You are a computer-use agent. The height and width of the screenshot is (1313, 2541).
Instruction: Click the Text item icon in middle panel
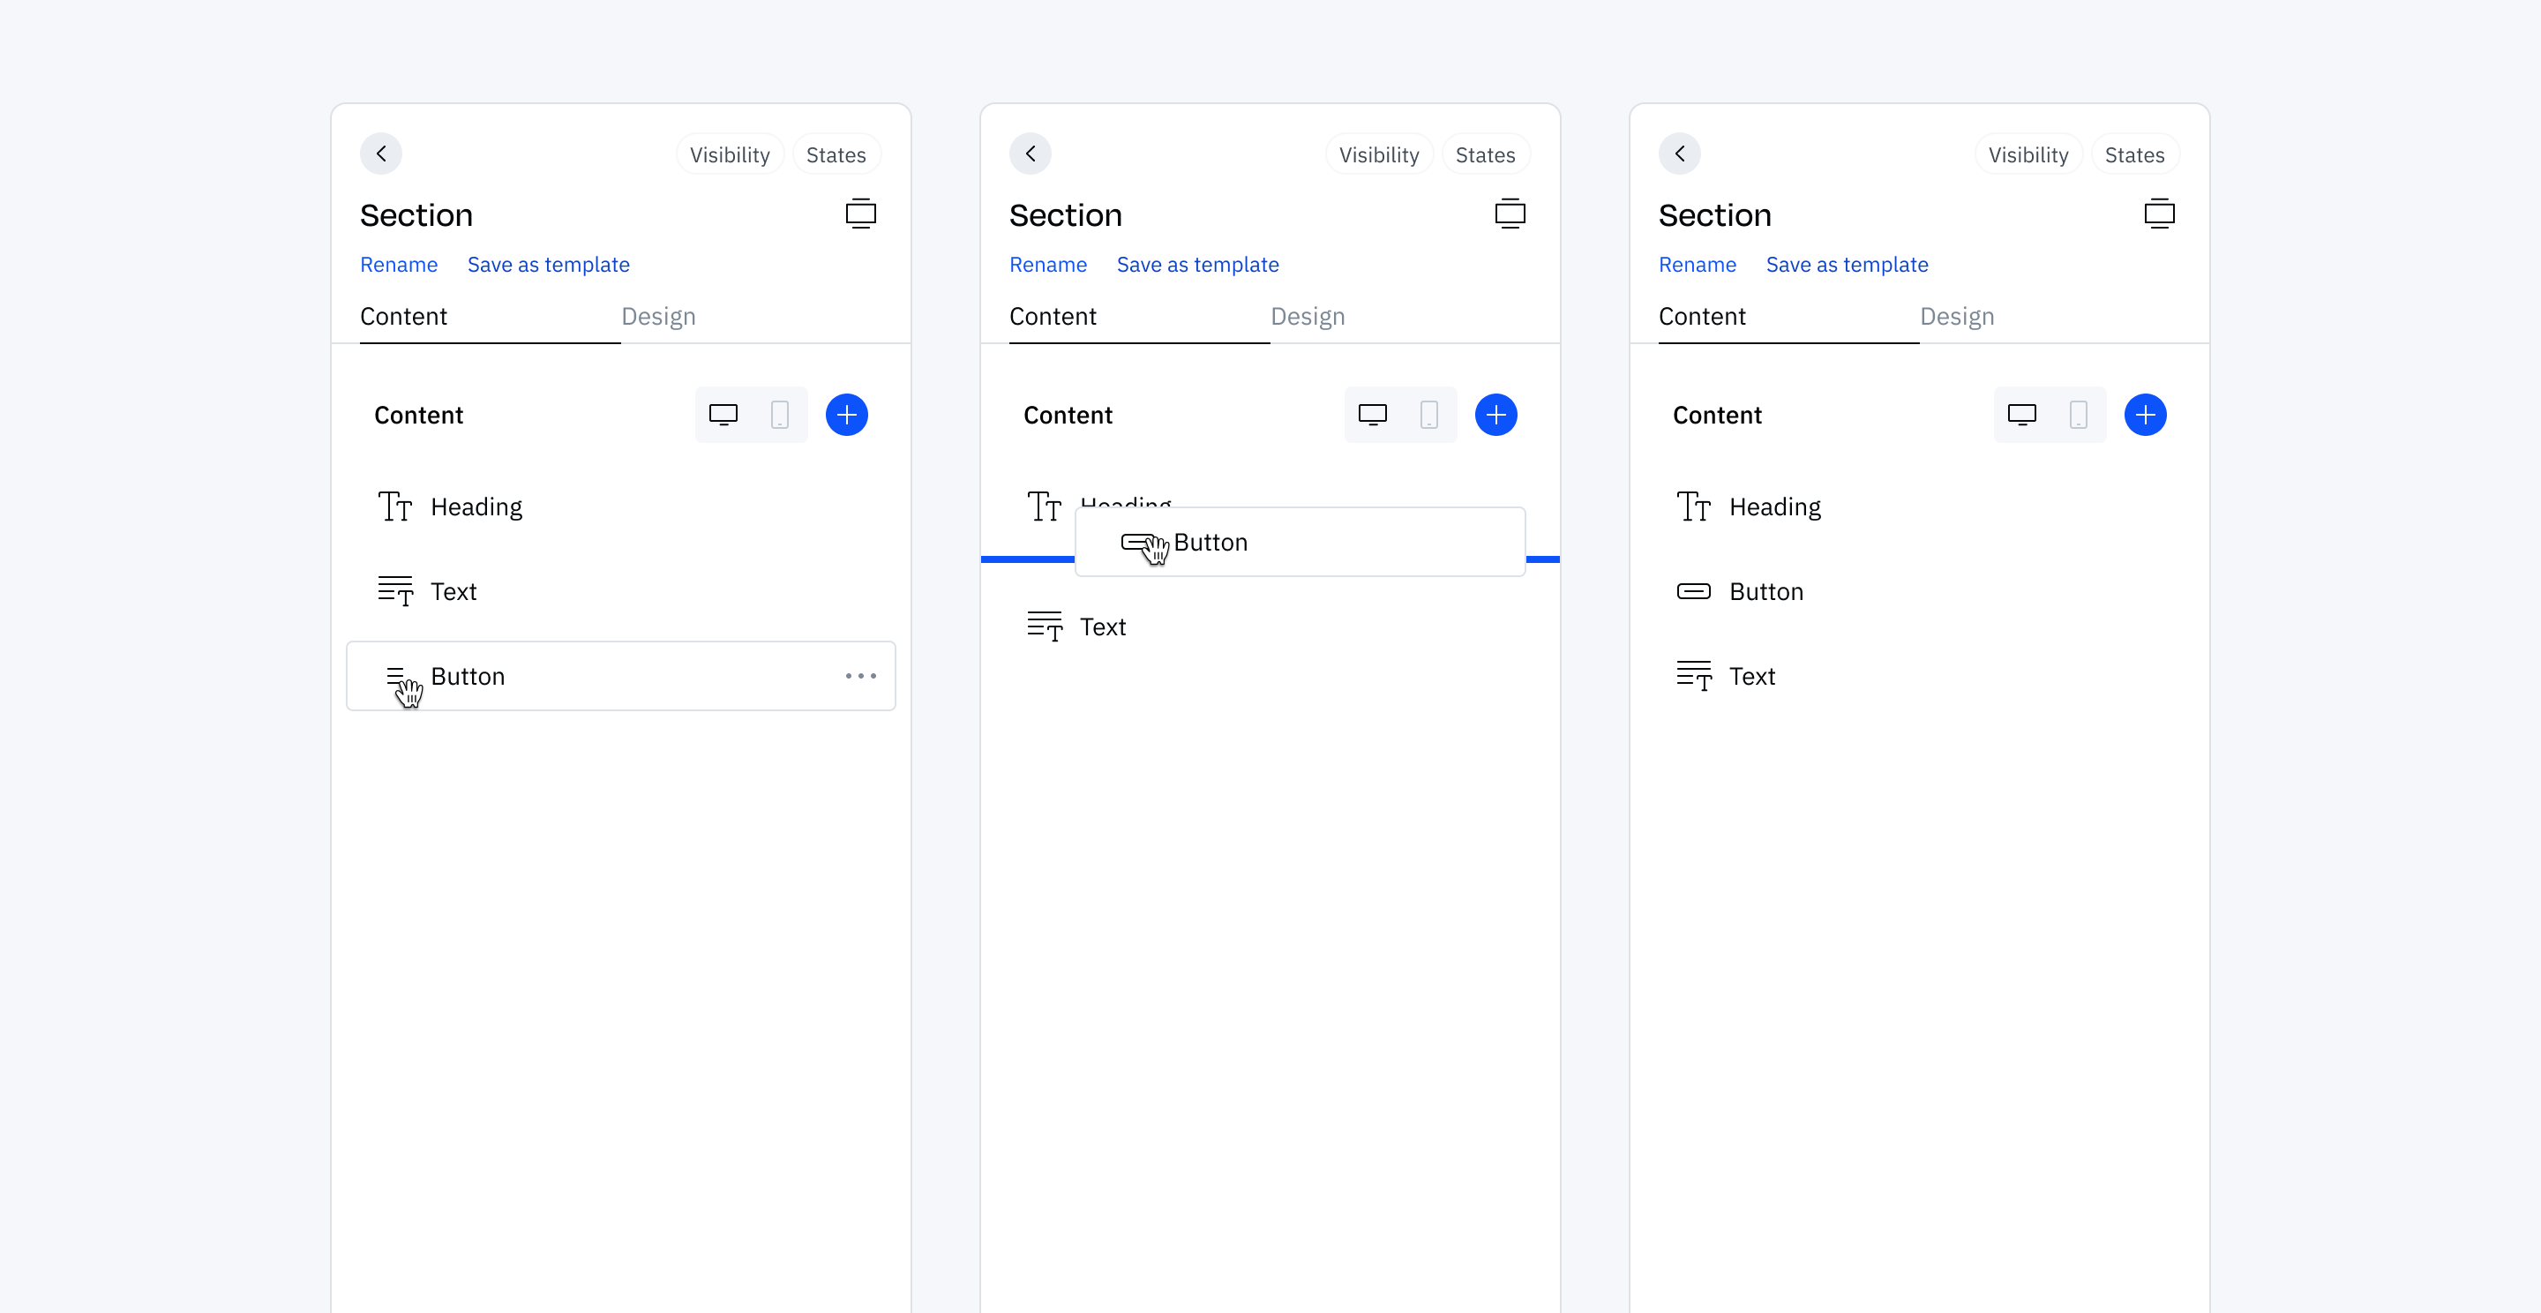(x=1045, y=627)
